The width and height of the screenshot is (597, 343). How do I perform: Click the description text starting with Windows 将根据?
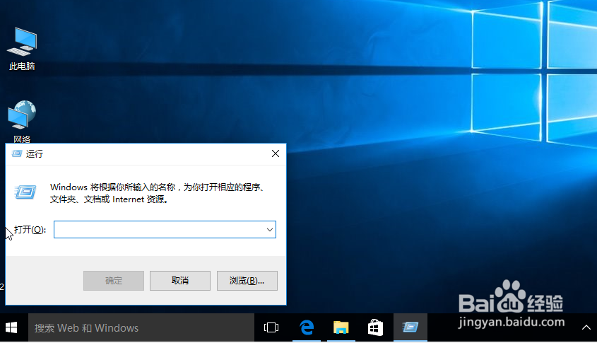click(x=158, y=193)
